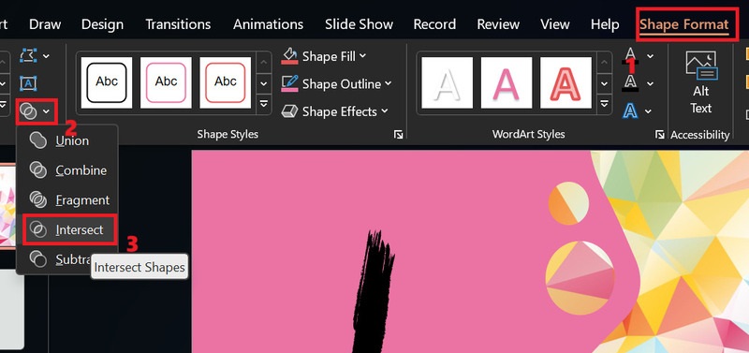Image resolution: width=749 pixels, height=353 pixels.
Task: Open the Record tab
Action: [434, 24]
